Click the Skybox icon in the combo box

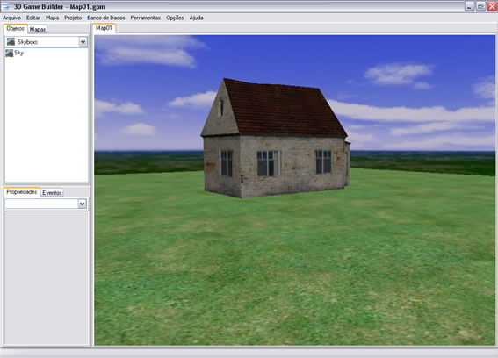11,41
